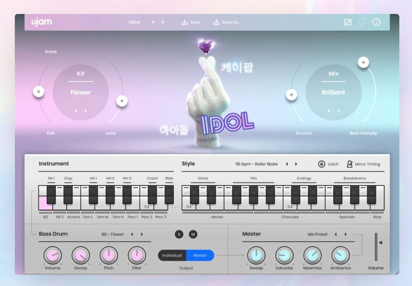
Task: Click the Brilliant mix name
Action: 333,92
